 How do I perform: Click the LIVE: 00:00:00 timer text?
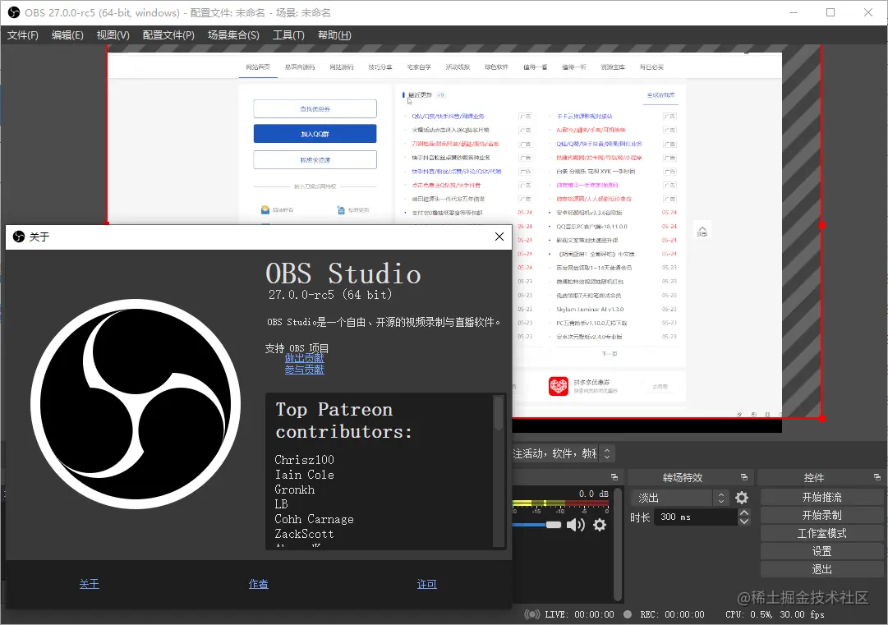(579, 614)
